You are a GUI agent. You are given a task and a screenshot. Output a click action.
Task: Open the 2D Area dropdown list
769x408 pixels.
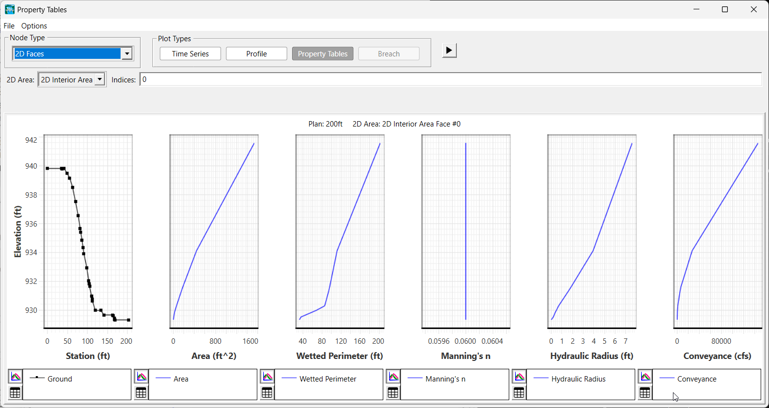click(x=99, y=79)
